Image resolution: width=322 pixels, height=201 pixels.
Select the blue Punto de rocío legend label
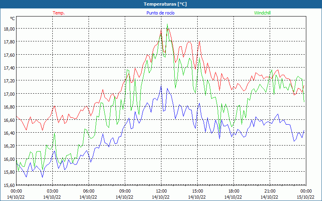click(160, 13)
